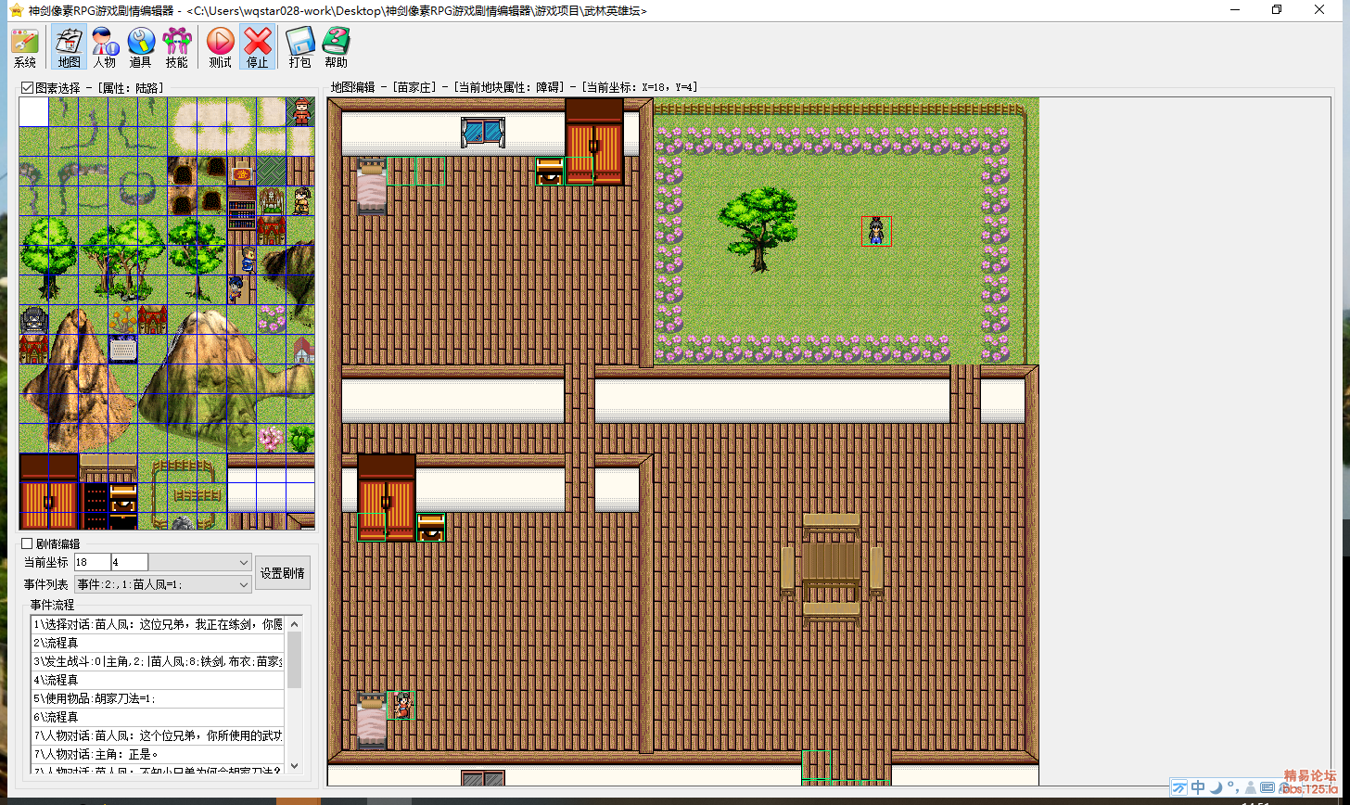This screenshot has height=805, width=1350.
Task: Pick the orange wardrobe tile in the palette
Action: coord(49,491)
